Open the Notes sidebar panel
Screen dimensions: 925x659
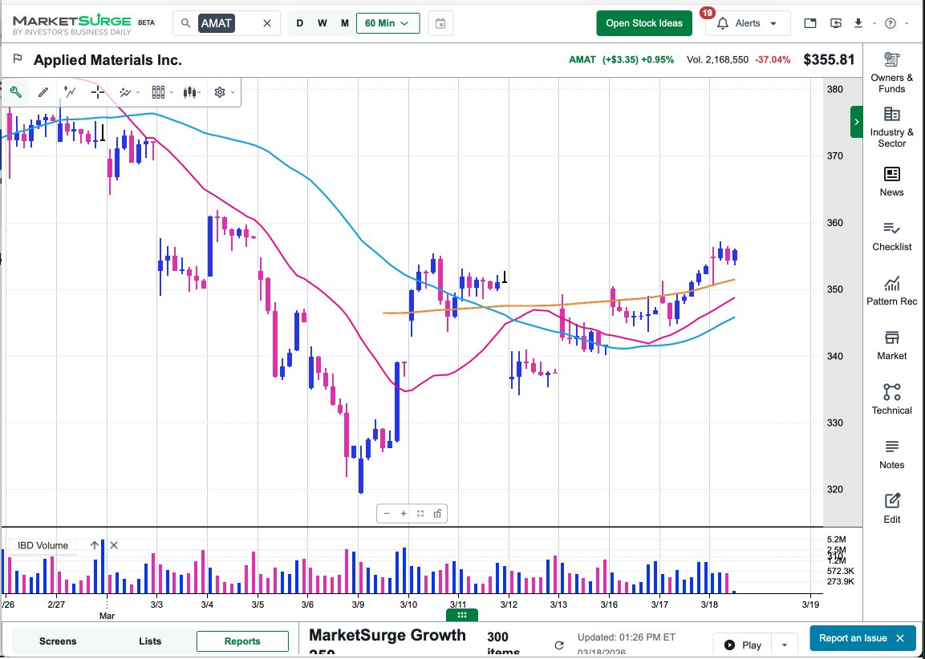pyautogui.click(x=891, y=455)
